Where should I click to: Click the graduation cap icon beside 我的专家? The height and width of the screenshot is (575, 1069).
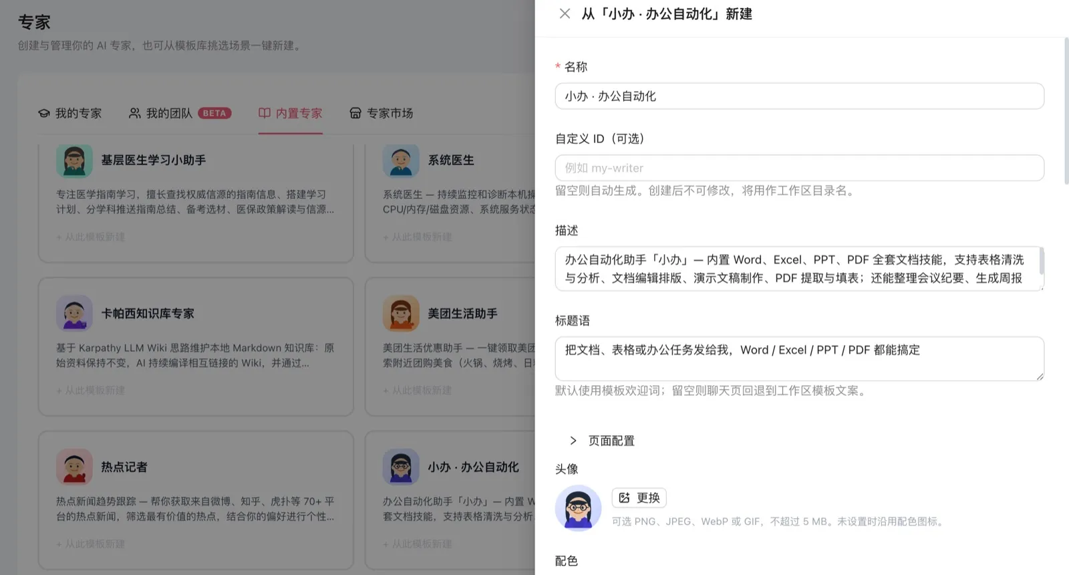[44, 113]
